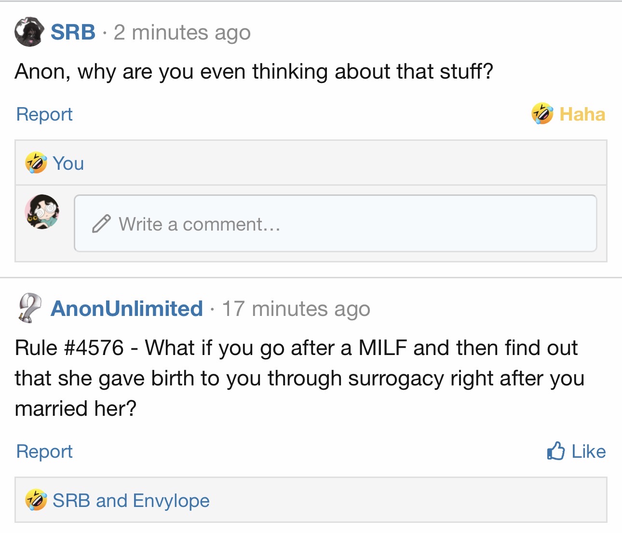This screenshot has height=533, width=622.
Task: Click the thumbs-up icon on AnonUnlimited's post
Action: click(555, 451)
